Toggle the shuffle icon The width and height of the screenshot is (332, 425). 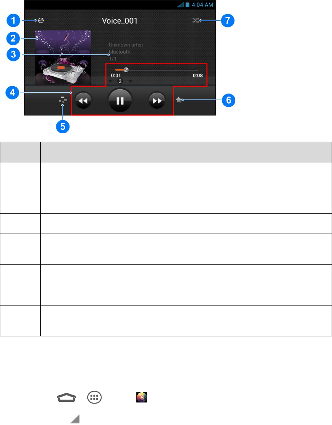[196, 20]
